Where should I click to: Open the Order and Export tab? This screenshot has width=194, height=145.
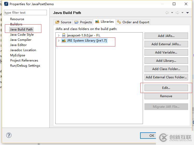(x=133, y=22)
